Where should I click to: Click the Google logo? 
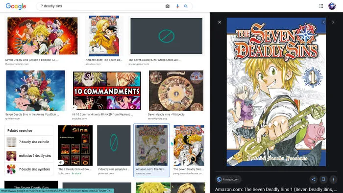coord(16,6)
